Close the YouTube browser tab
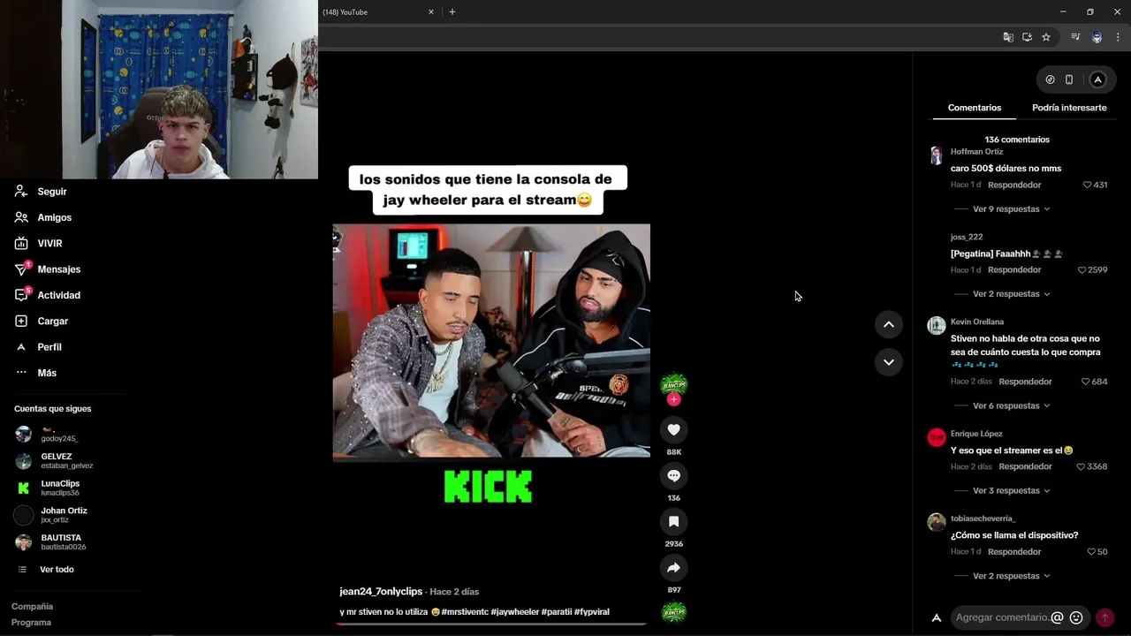This screenshot has height=636, width=1131. (431, 11)
